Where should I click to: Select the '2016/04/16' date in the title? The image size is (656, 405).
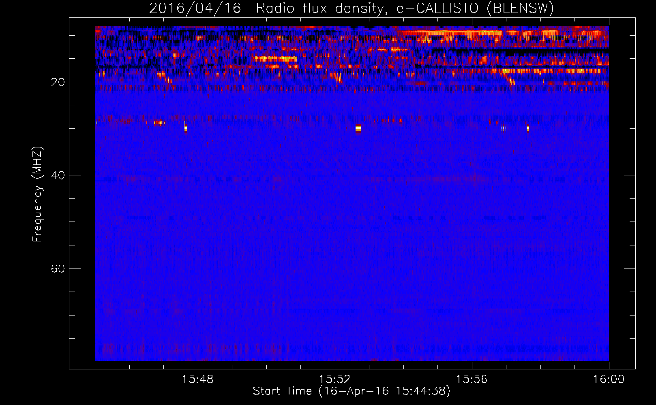click(x=195, y=8)
